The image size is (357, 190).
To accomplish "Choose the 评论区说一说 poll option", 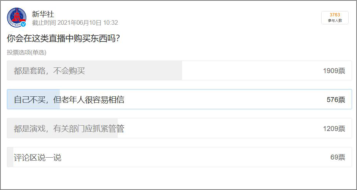I will click(179, 157).
